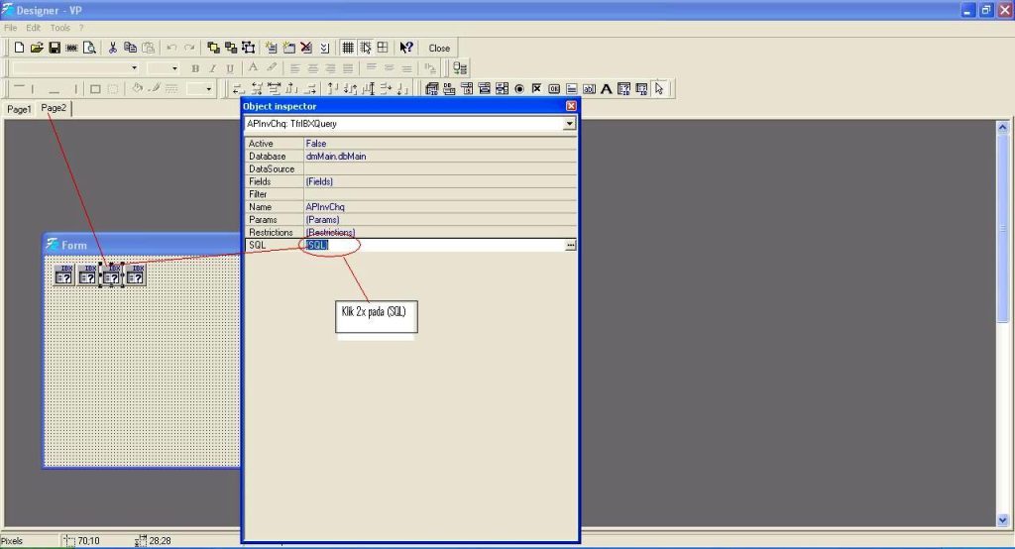
Task: Close the Object inspector window
Action: click(x=571, y=106)
